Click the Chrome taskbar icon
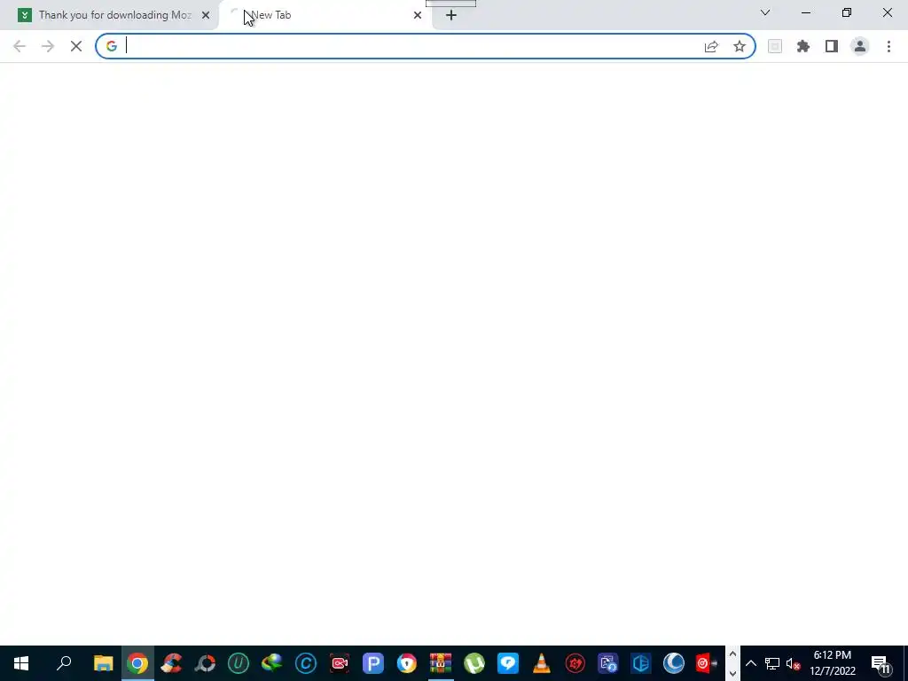Viewport: 908px width, 681px height. pos(137,663)
